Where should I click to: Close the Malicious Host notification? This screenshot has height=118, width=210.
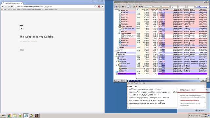click(207, 90)
